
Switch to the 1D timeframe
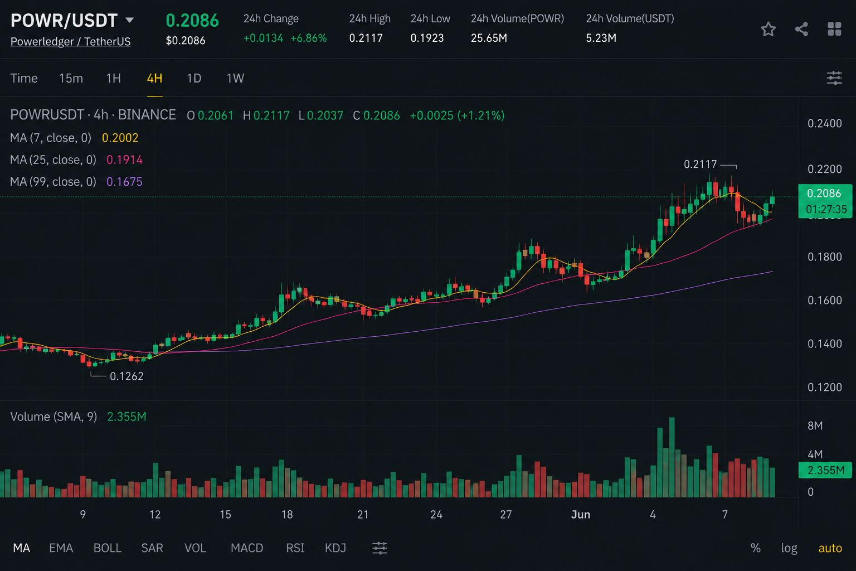click(x=194, y=78)
